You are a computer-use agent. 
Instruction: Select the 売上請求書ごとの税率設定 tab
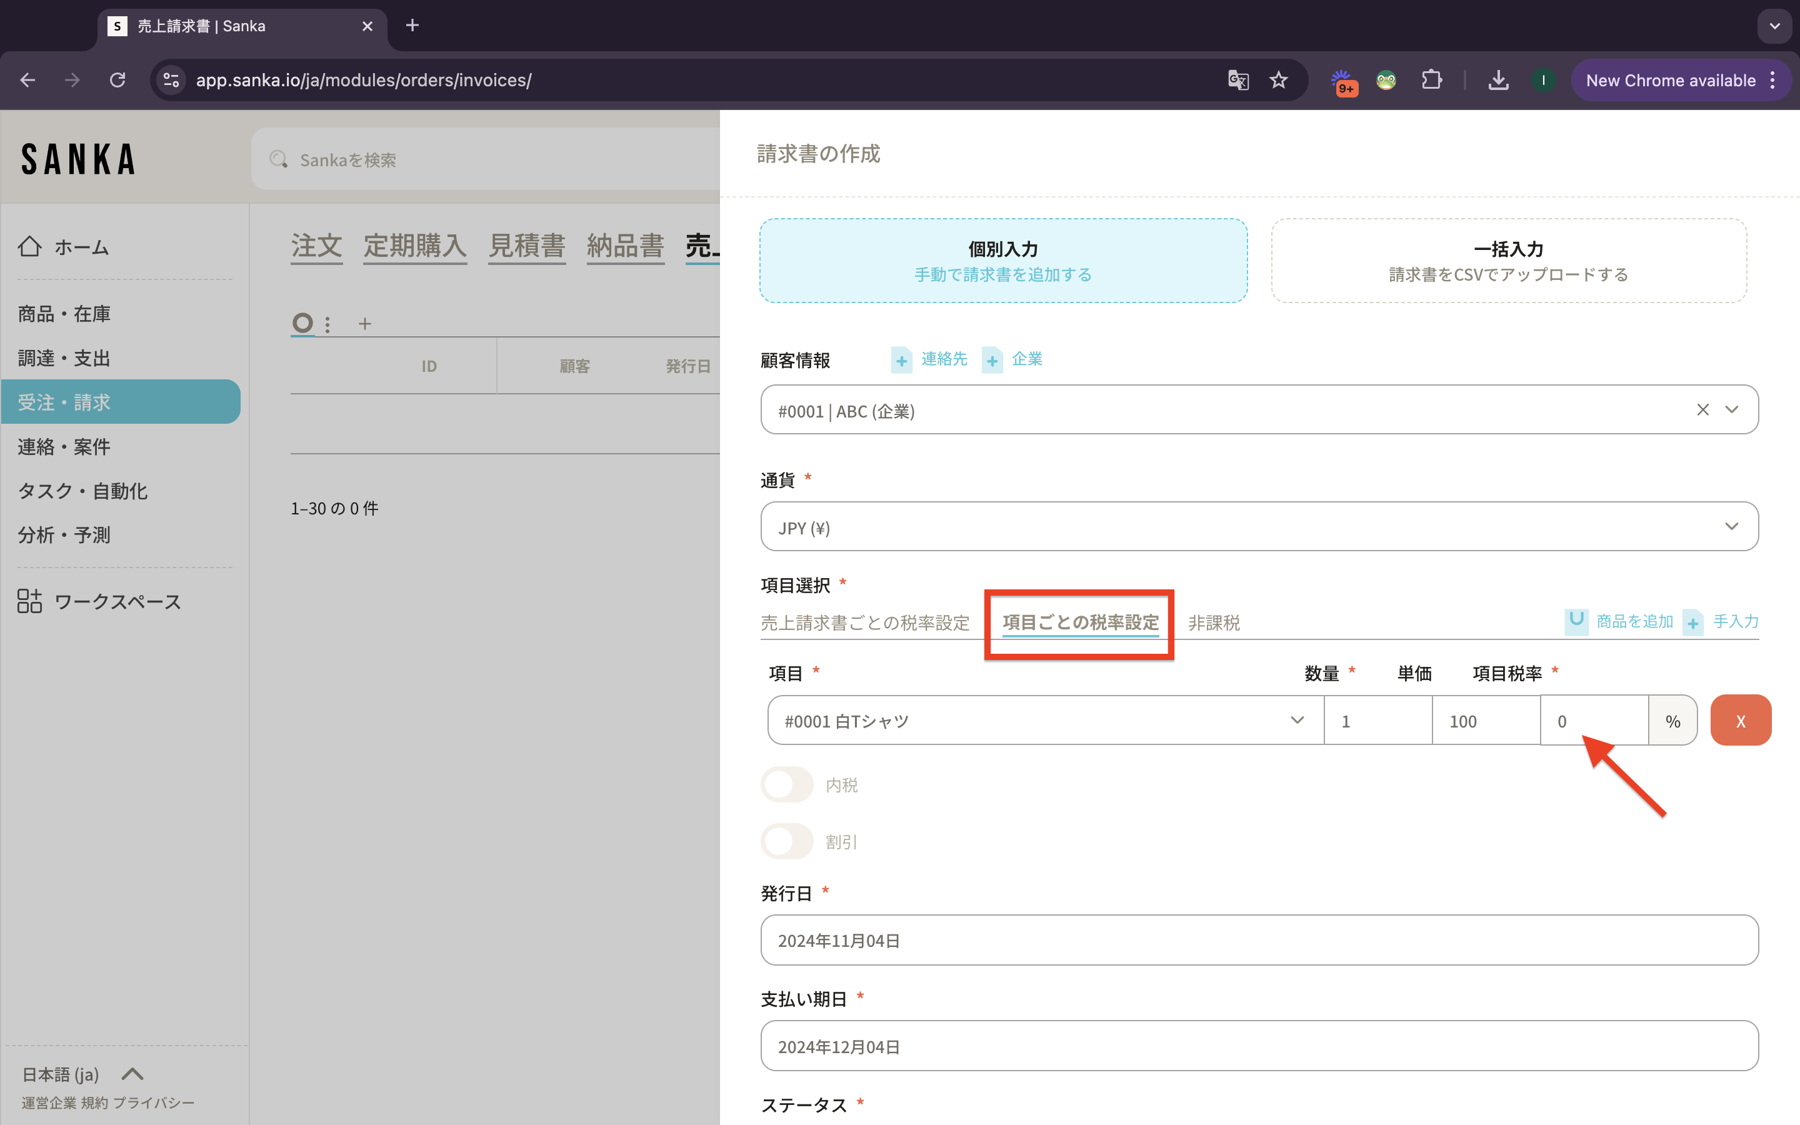point(864,622)
